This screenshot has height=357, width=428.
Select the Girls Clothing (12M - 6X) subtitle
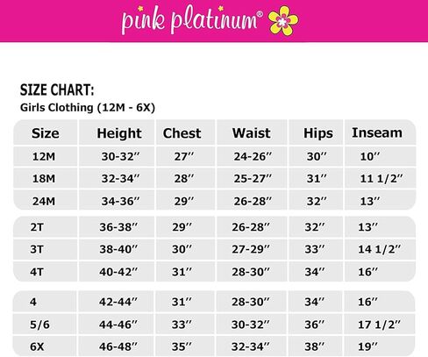(x=88, y=108)
